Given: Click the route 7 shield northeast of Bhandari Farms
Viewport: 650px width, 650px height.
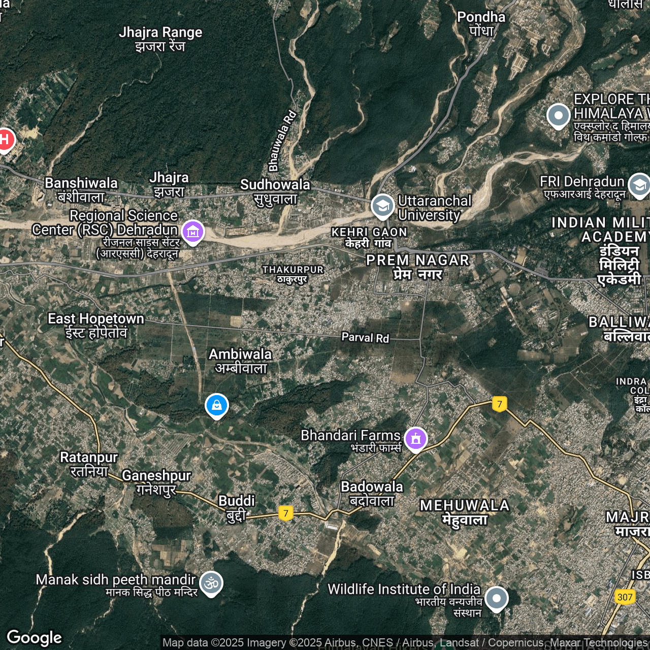Looking at the screenshot, I should click(x=500, y=404).
